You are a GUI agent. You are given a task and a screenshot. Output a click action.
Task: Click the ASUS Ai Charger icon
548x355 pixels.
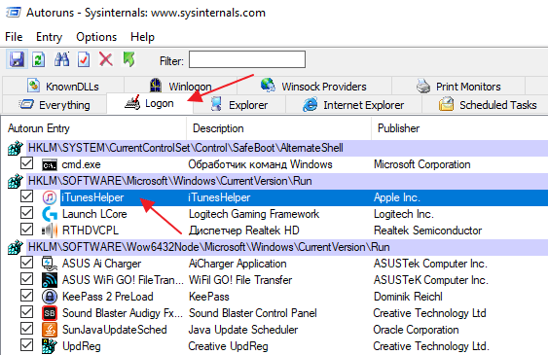point(50,264)
